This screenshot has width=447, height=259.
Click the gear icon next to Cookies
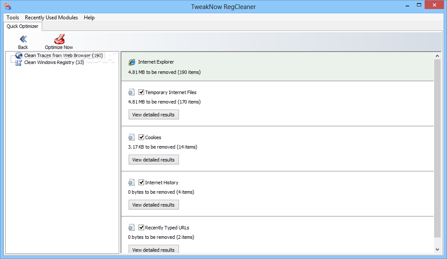(131, 137)
